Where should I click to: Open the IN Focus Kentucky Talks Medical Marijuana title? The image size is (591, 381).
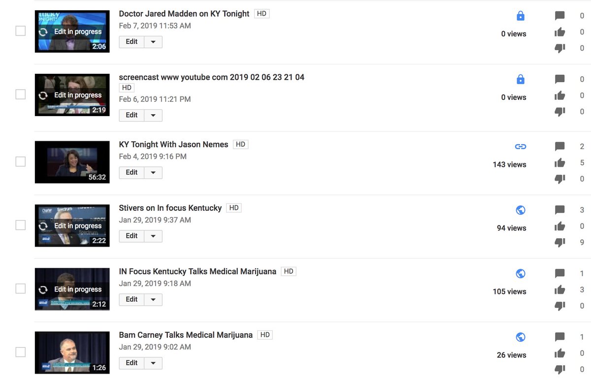tap(197, 271)
